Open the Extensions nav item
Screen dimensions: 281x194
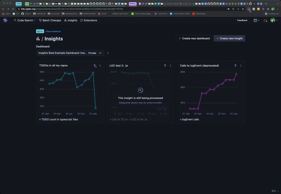(89, 20)
